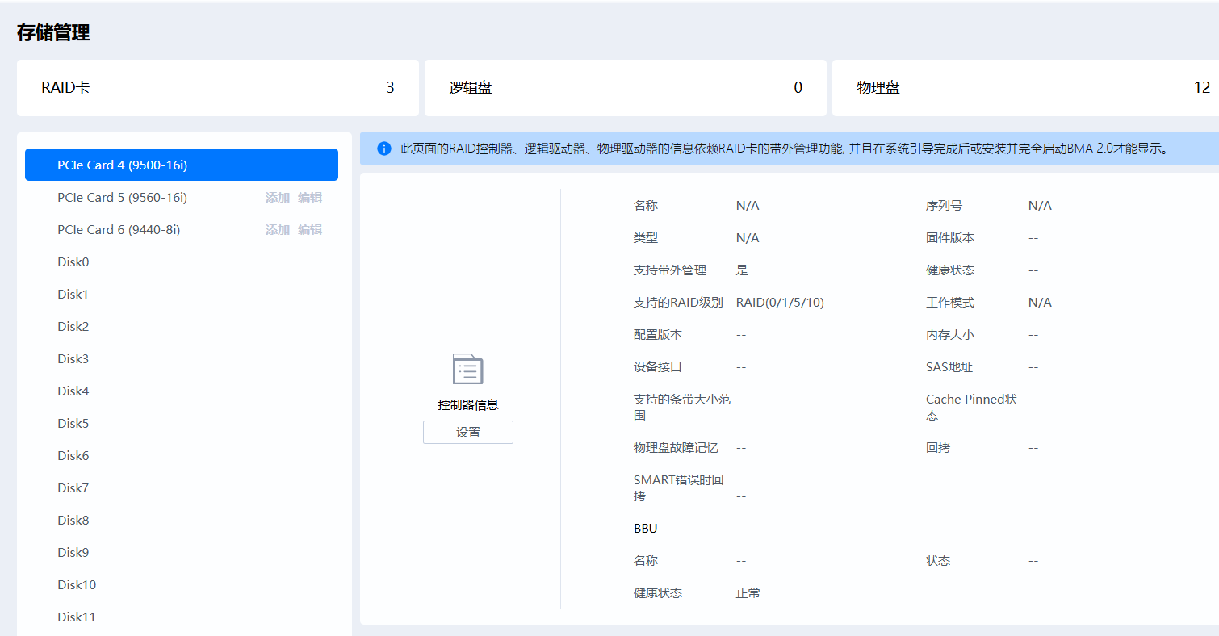Click the controller information document icon
The width and height of the screenshot is (1219, 636).
467,369
